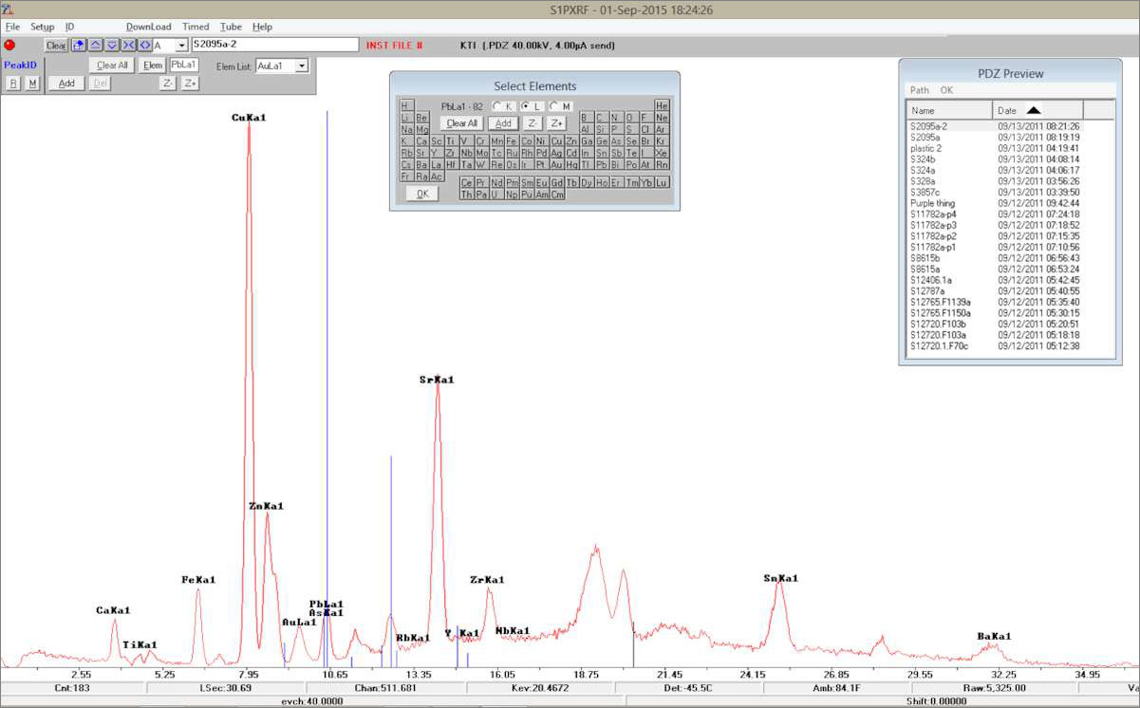Toggle element U in actinide row
The width and height of the screenshot is (1140, 708).
pos(496,195)
